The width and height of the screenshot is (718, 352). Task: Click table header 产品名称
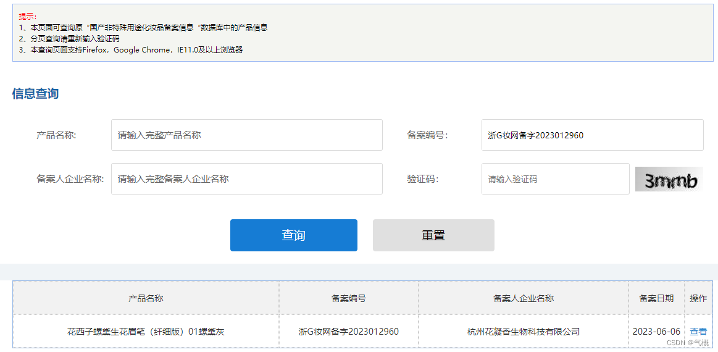(146, 298)
